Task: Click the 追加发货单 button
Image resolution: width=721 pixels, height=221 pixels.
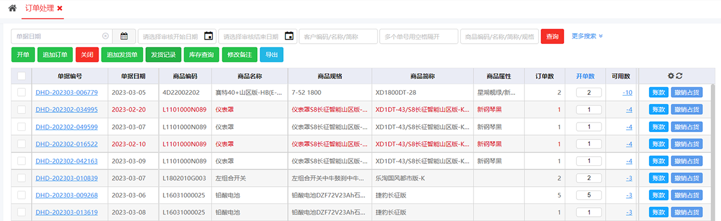Action: 122,55
